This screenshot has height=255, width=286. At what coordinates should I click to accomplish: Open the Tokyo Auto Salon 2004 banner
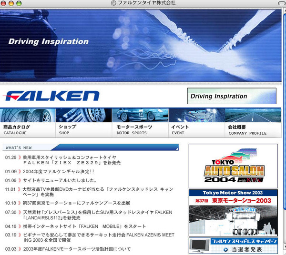pyautogui.click(x=233, y=166)
